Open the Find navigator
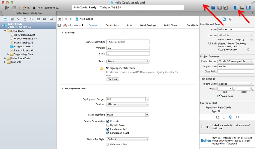 [x=18, y=19]
